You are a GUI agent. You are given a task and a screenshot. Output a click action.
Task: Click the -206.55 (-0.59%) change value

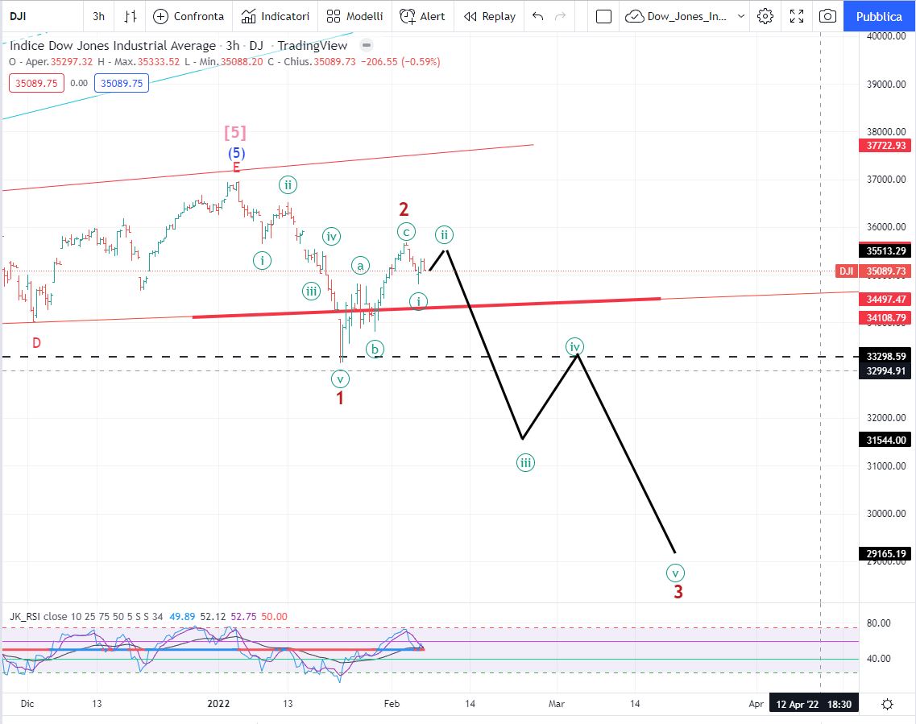pos(400,61)
